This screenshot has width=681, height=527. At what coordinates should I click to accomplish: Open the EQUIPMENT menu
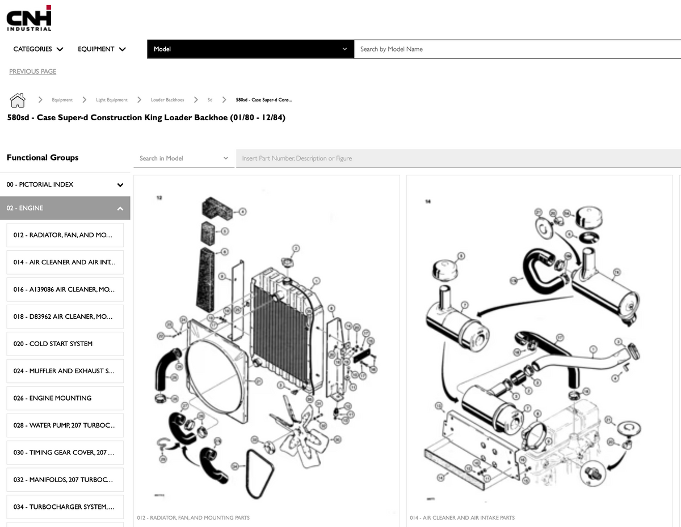[x=102, y=49]
